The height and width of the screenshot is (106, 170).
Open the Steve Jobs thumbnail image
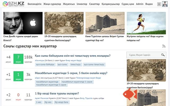coord(23,23)
